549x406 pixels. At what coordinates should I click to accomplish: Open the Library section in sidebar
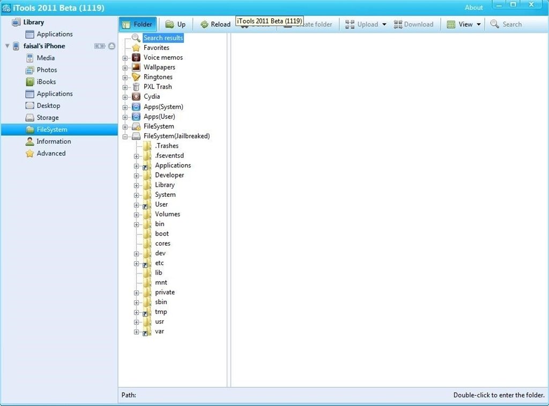click(x=34, y=22)
